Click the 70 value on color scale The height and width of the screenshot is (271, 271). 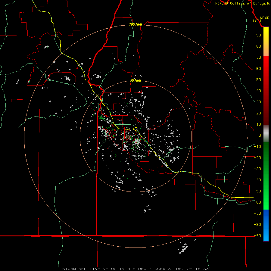259,58
